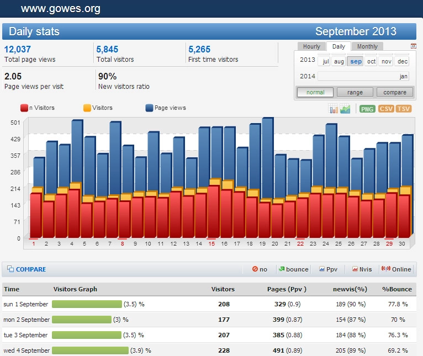Select jan in the 2014 row
Image resolution: width=423 pixels, height=356 pixels.
pyautogui.click(x=404, y=76)
